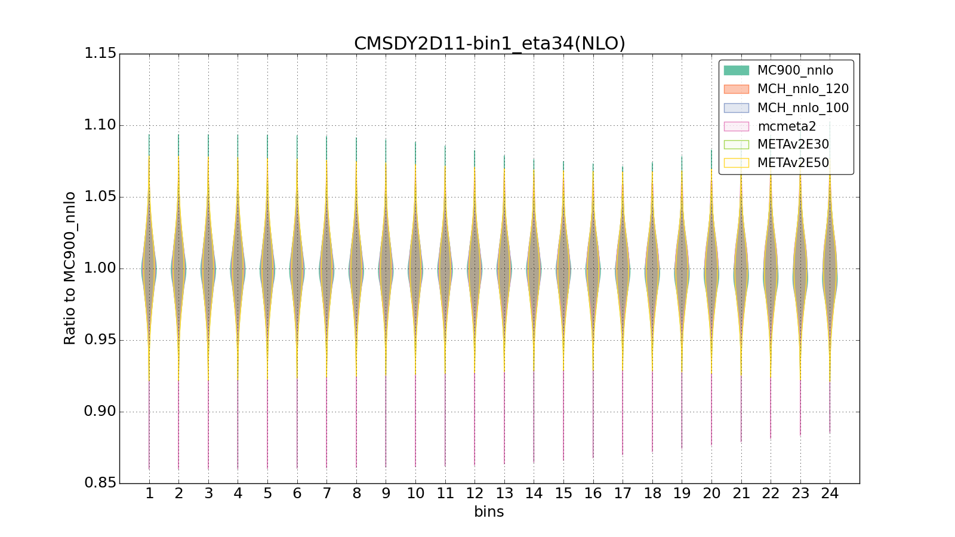The width and height of the screenshot is (955, 537).
Task: Click the x-axis tick label 1
Action: tap(149, 493)
